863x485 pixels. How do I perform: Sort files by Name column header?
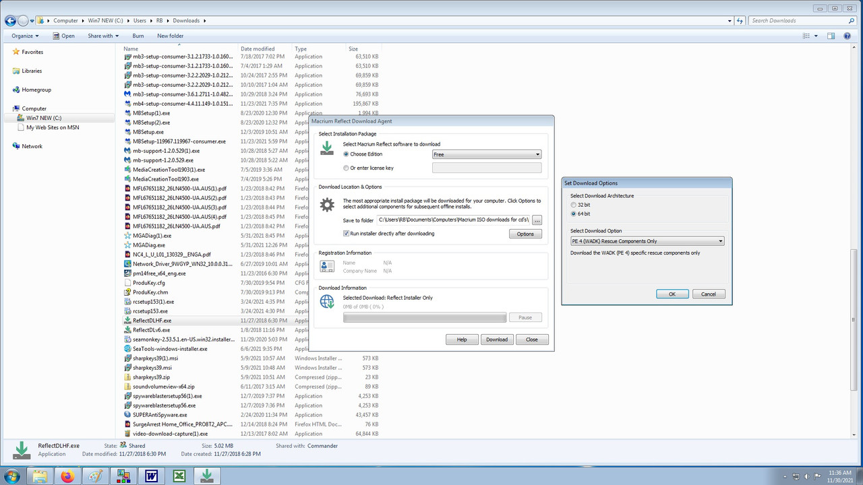pos(131,48)
